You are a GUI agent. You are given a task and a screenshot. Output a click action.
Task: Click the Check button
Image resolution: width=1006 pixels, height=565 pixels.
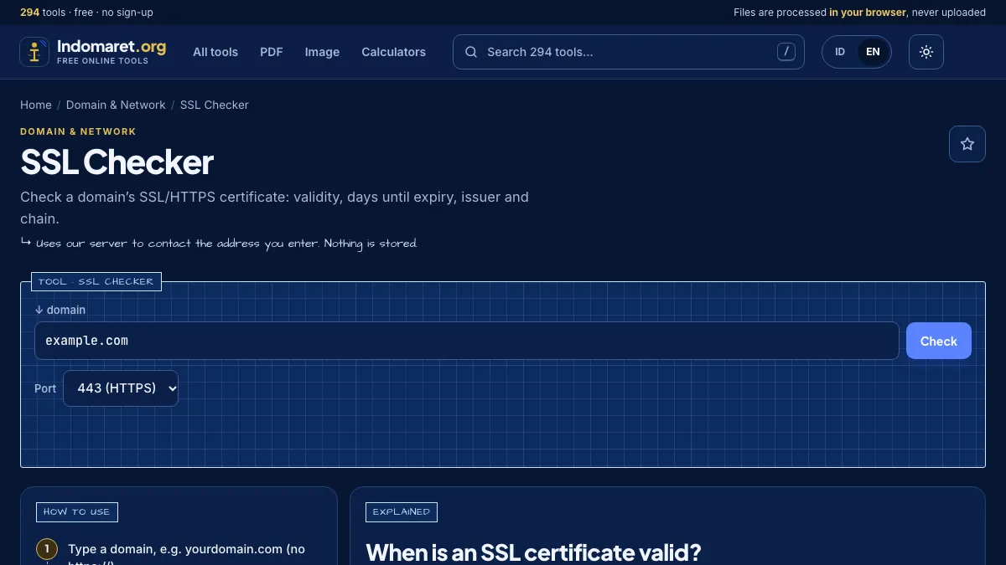pos(939,341)
